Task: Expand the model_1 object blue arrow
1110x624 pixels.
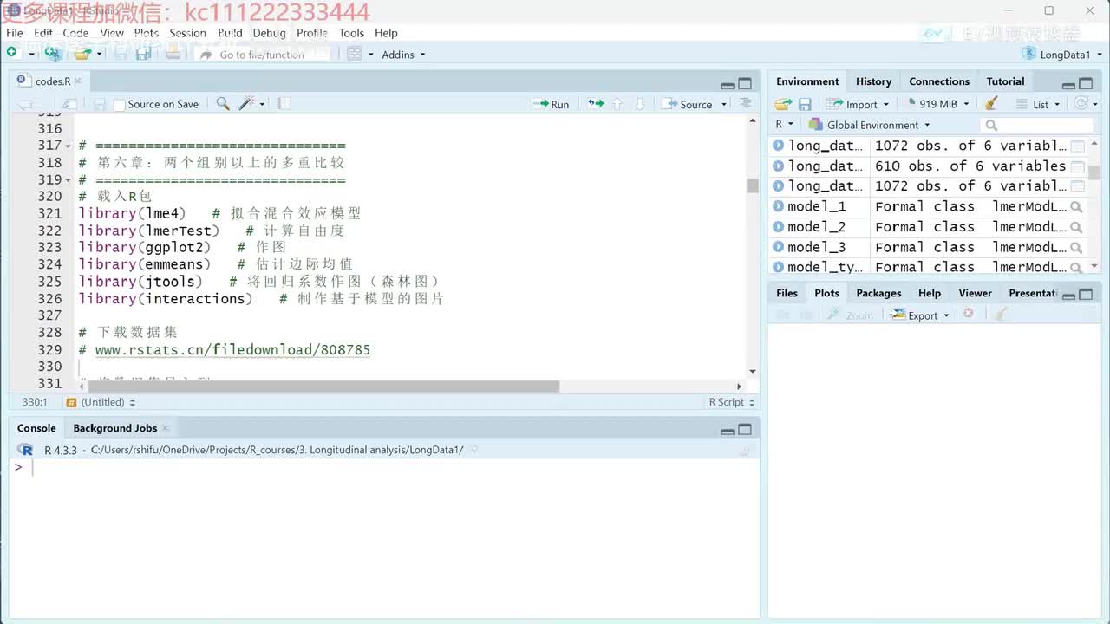Action: 778,206
